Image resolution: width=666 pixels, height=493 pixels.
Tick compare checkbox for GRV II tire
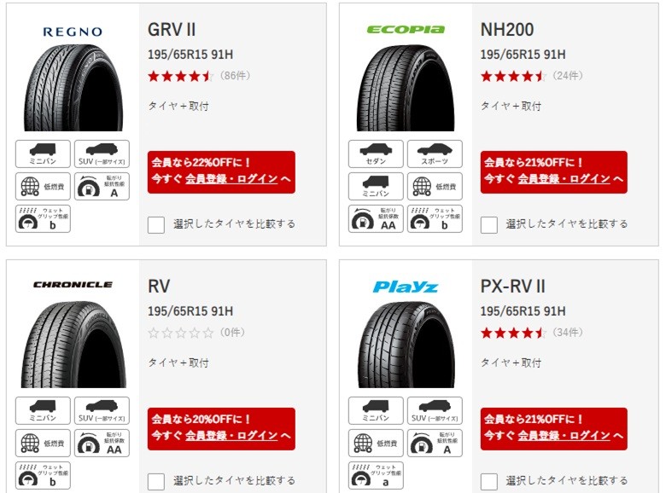(x=156, y=225)
